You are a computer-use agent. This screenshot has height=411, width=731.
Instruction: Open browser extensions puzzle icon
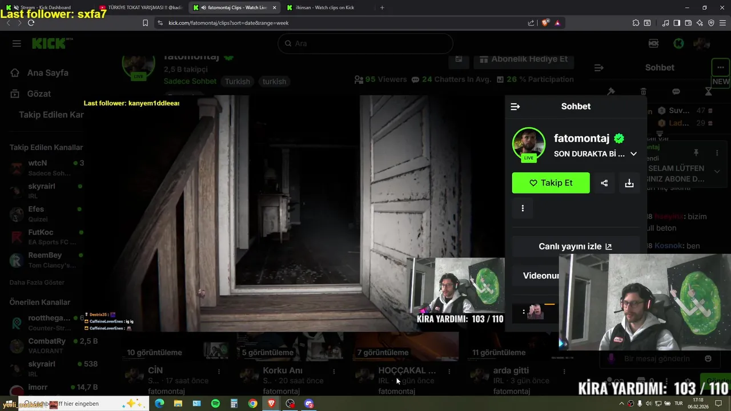[636, 23]
